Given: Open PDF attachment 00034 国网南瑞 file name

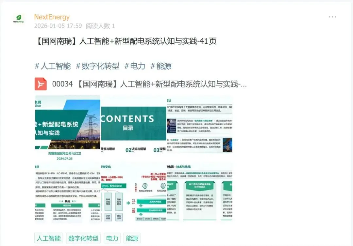Looking at the screenshot, I should point(149,84).
